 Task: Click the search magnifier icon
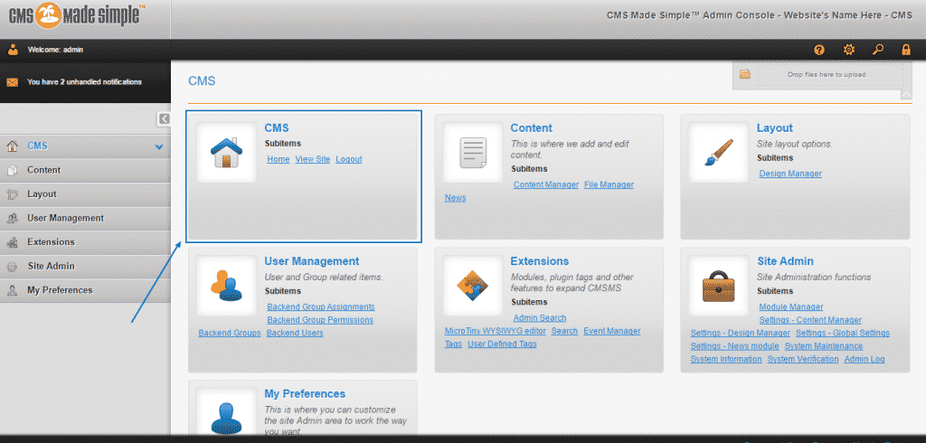point(877,50)
